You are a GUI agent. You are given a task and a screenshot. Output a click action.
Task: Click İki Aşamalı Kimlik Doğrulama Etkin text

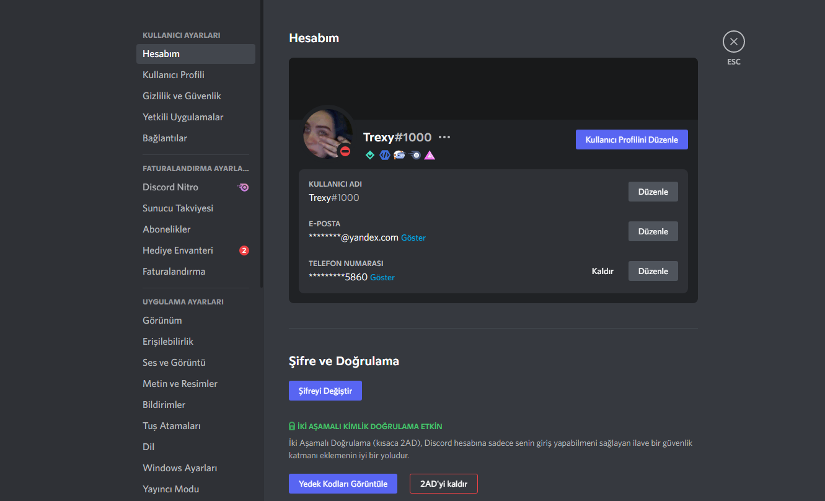[x=369, y=427]
